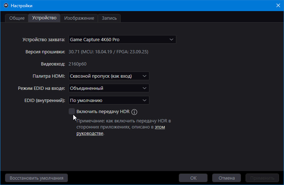Go to the Запись tab
Screen dimensions: 284x185
pyautogui.click(x=109, y=18)
